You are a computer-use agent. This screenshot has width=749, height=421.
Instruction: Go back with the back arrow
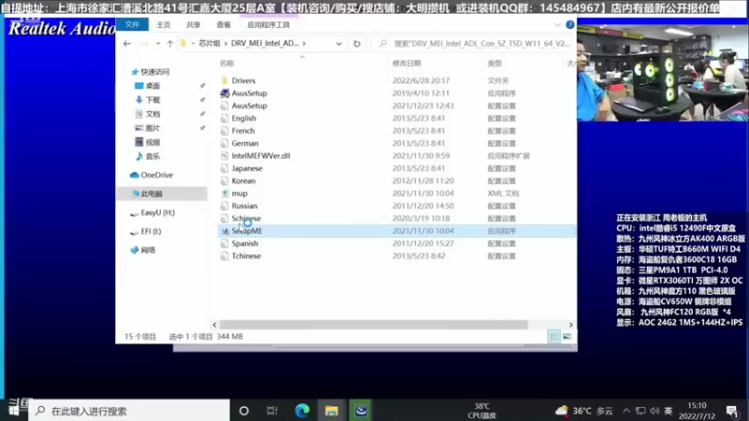tap(126, 43)
